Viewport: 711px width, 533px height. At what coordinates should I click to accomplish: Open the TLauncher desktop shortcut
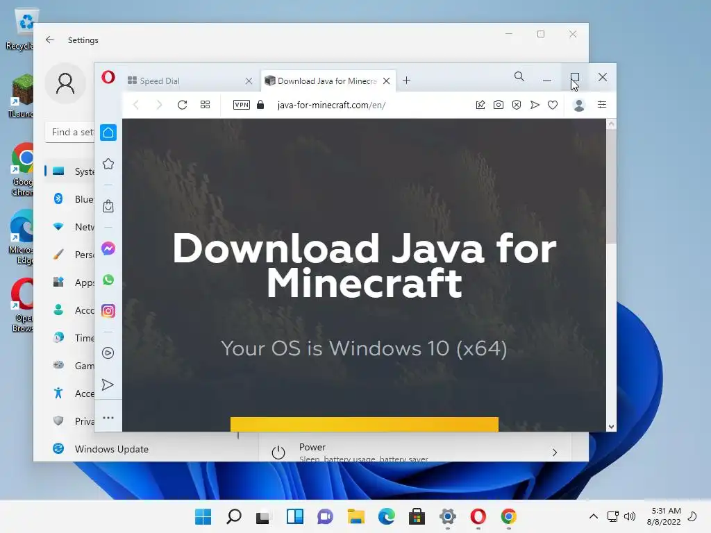20,96
